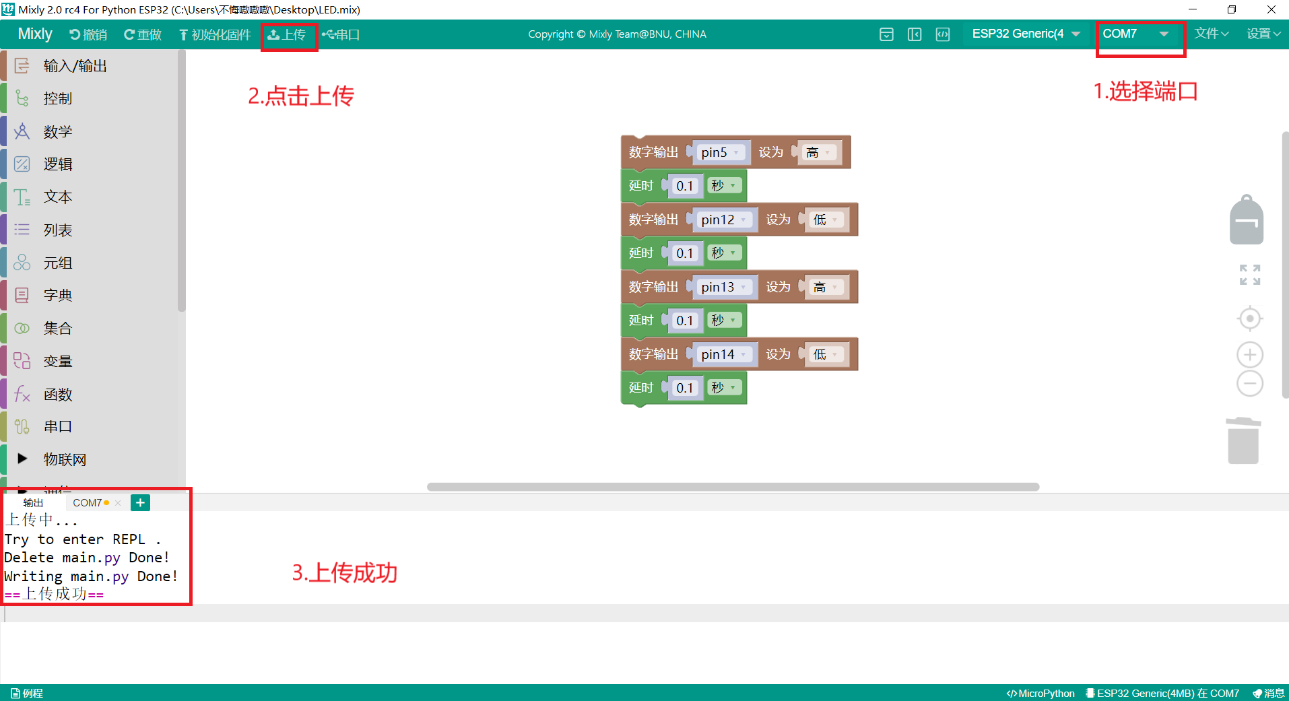This screenshot has height=701, width=1289.
Task: Click 'Writing main.py Done!' output line
Action: click(x=91, y=576)
